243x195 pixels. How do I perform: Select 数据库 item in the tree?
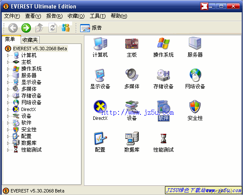tap(29, 143)
